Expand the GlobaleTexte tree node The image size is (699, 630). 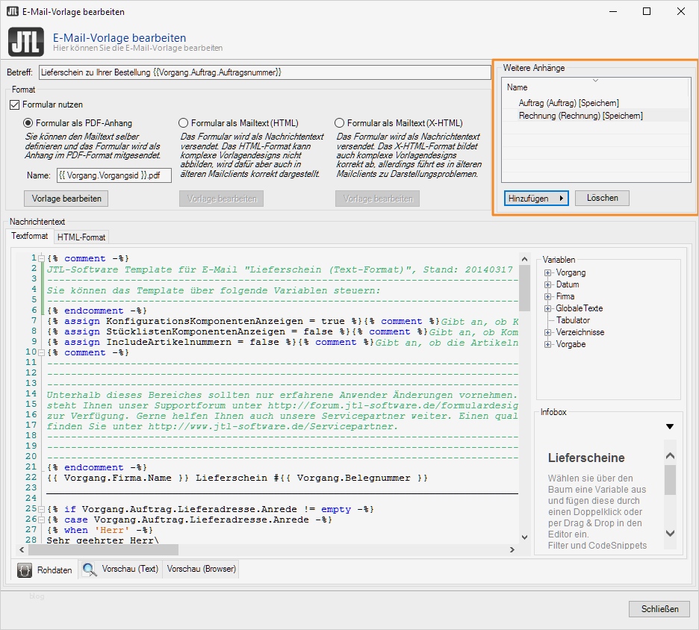[548, 308]
